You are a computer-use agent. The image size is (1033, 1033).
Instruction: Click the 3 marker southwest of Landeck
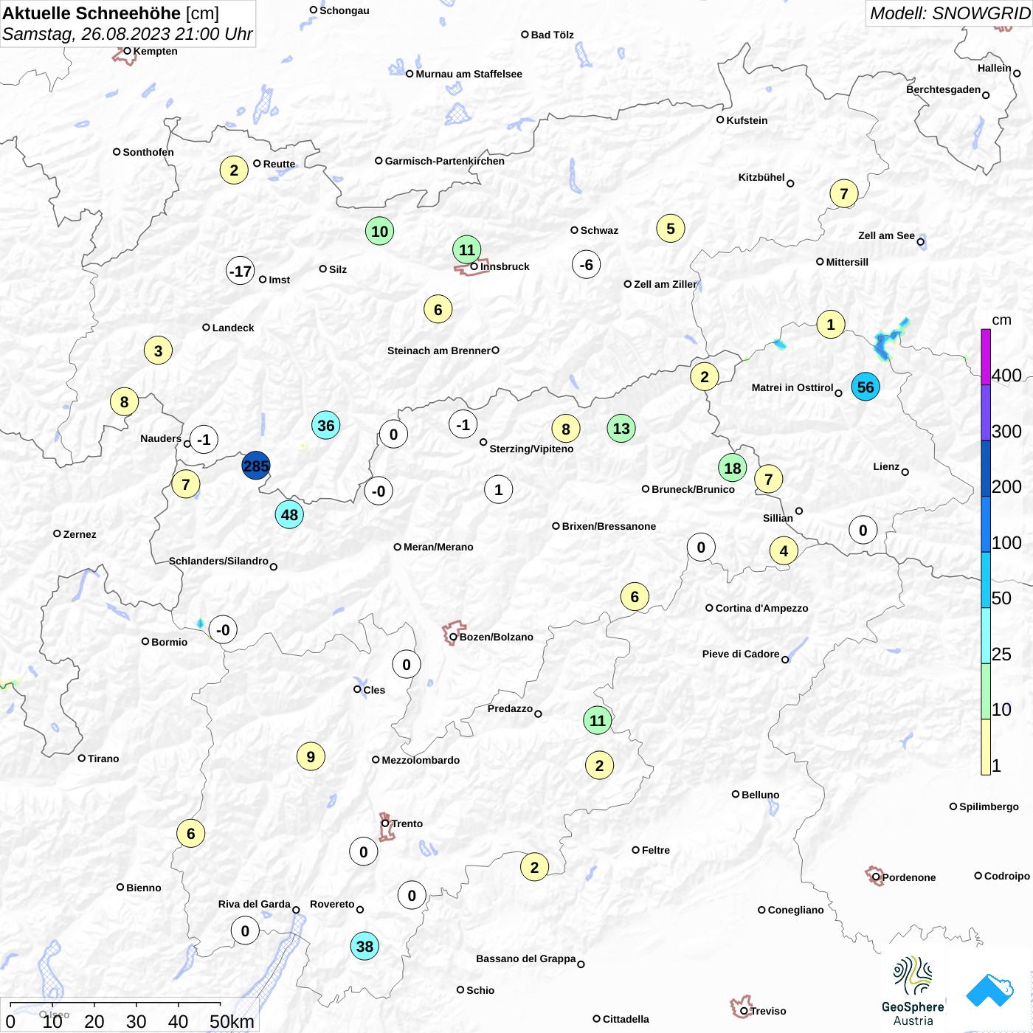pos(158,350)
